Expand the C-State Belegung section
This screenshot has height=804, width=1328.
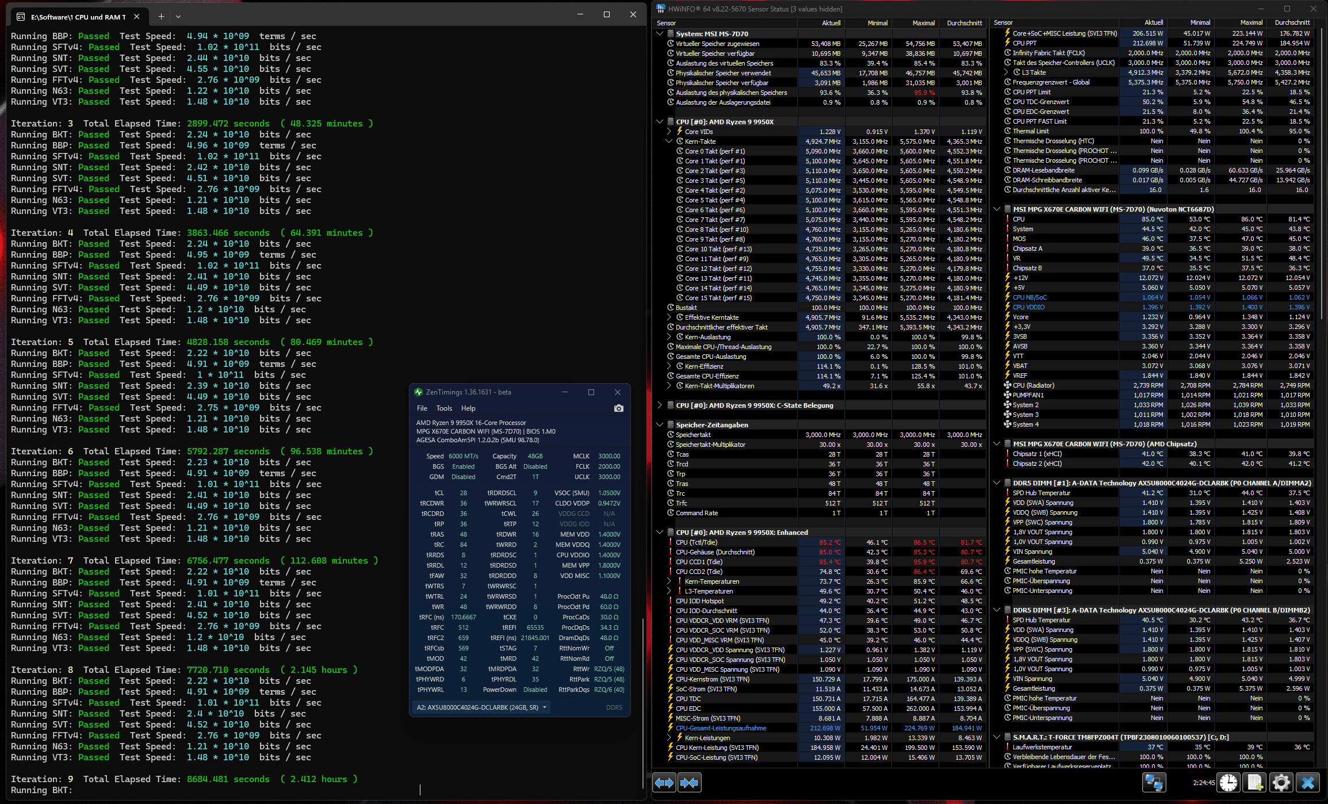coord(660,405)
